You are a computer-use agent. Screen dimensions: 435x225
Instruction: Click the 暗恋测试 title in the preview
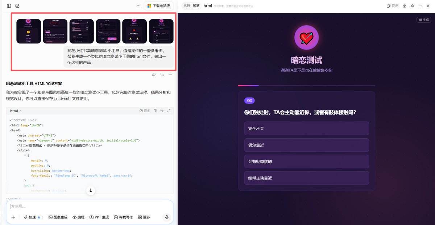tap(306, 60)
